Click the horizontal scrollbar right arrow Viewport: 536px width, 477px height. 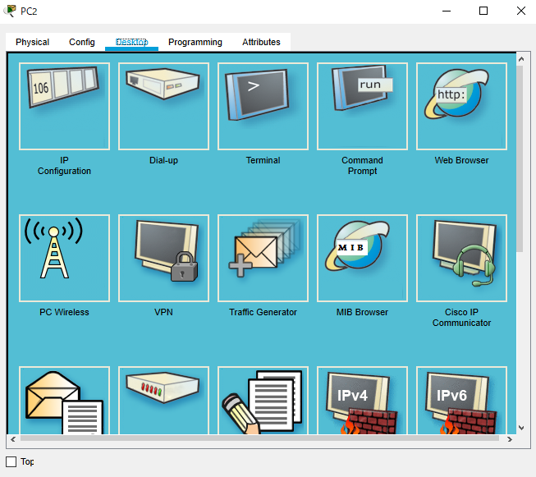pyautogui.click(x=510, y=439)
